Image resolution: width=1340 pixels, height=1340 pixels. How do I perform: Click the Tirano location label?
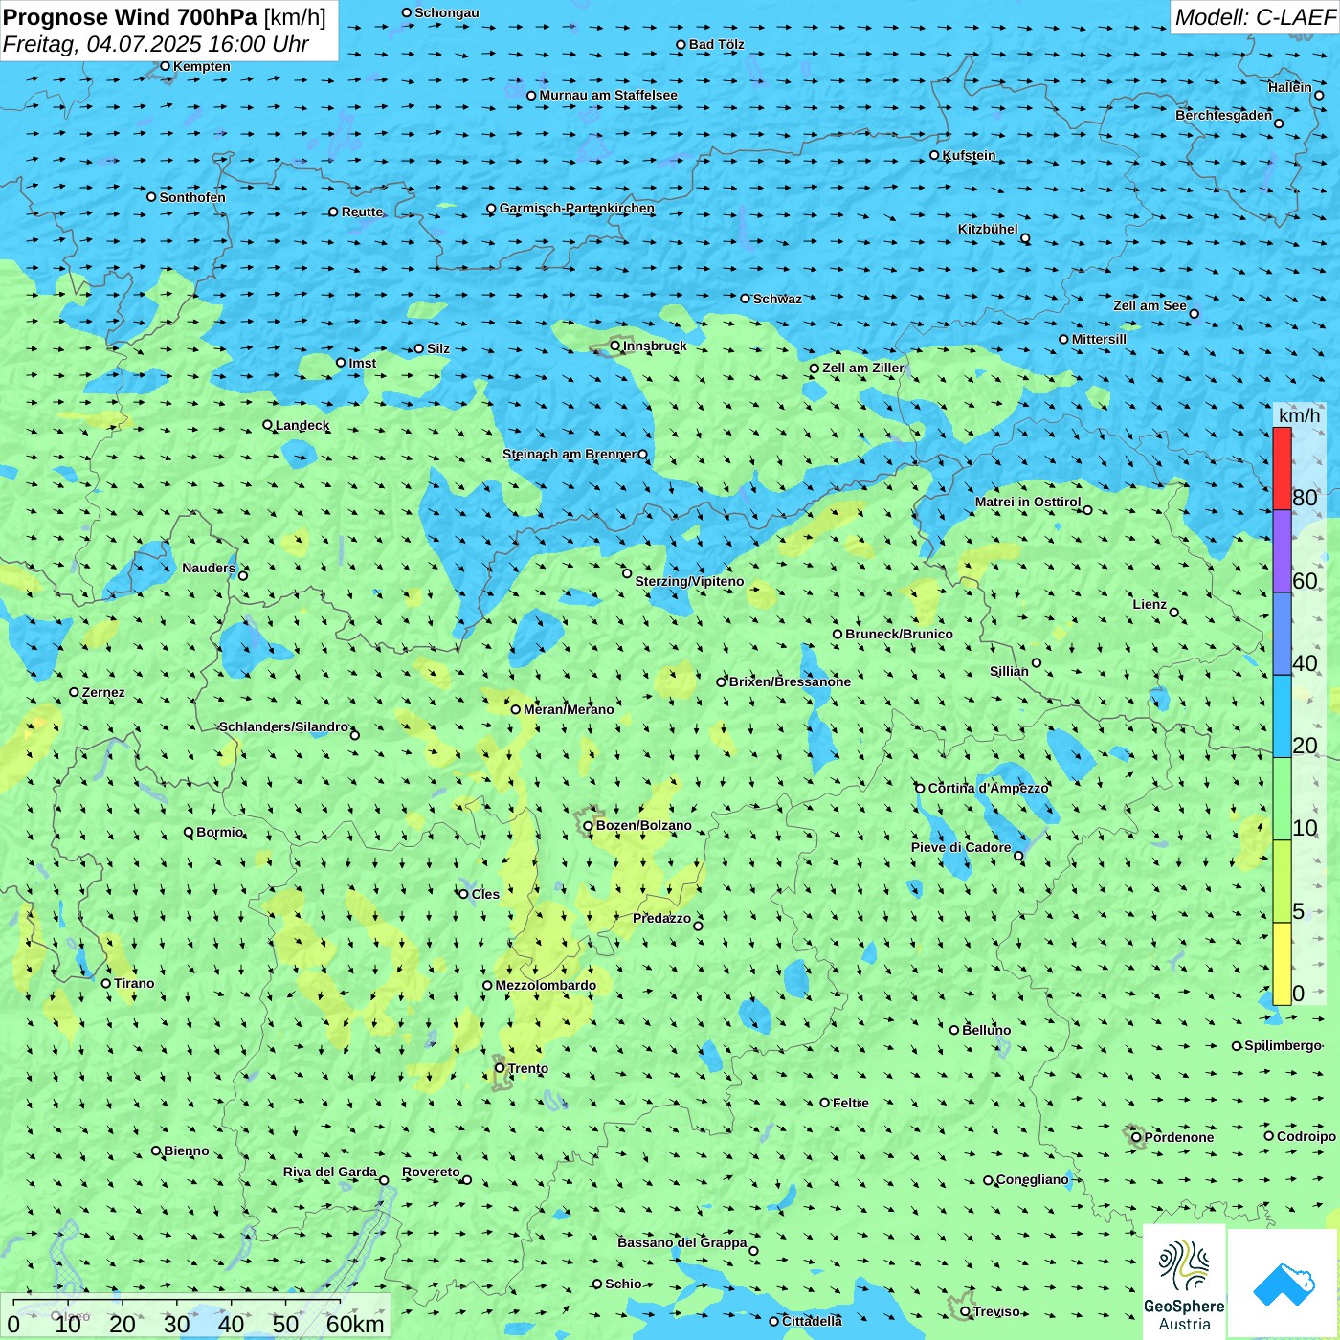click(134, 983)
